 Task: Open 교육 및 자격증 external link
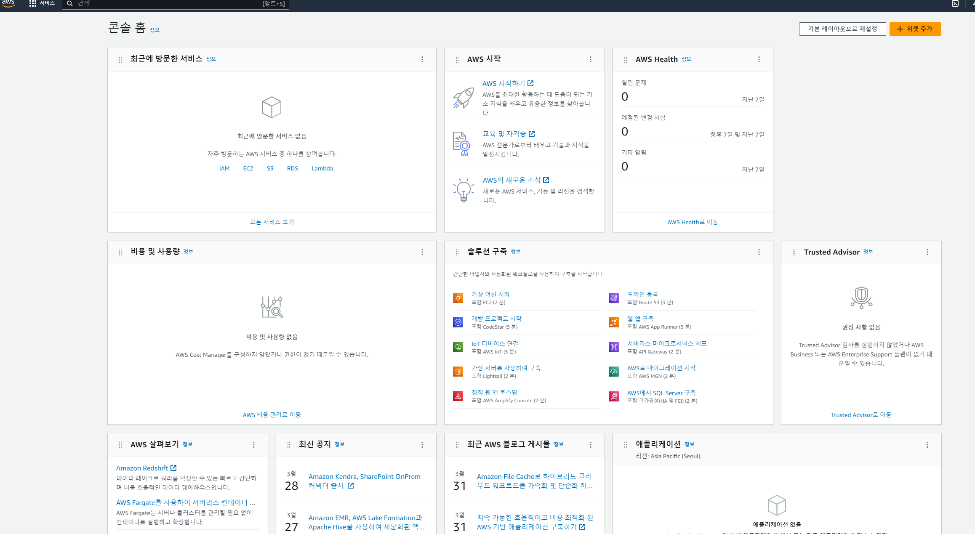coord(509,134)
